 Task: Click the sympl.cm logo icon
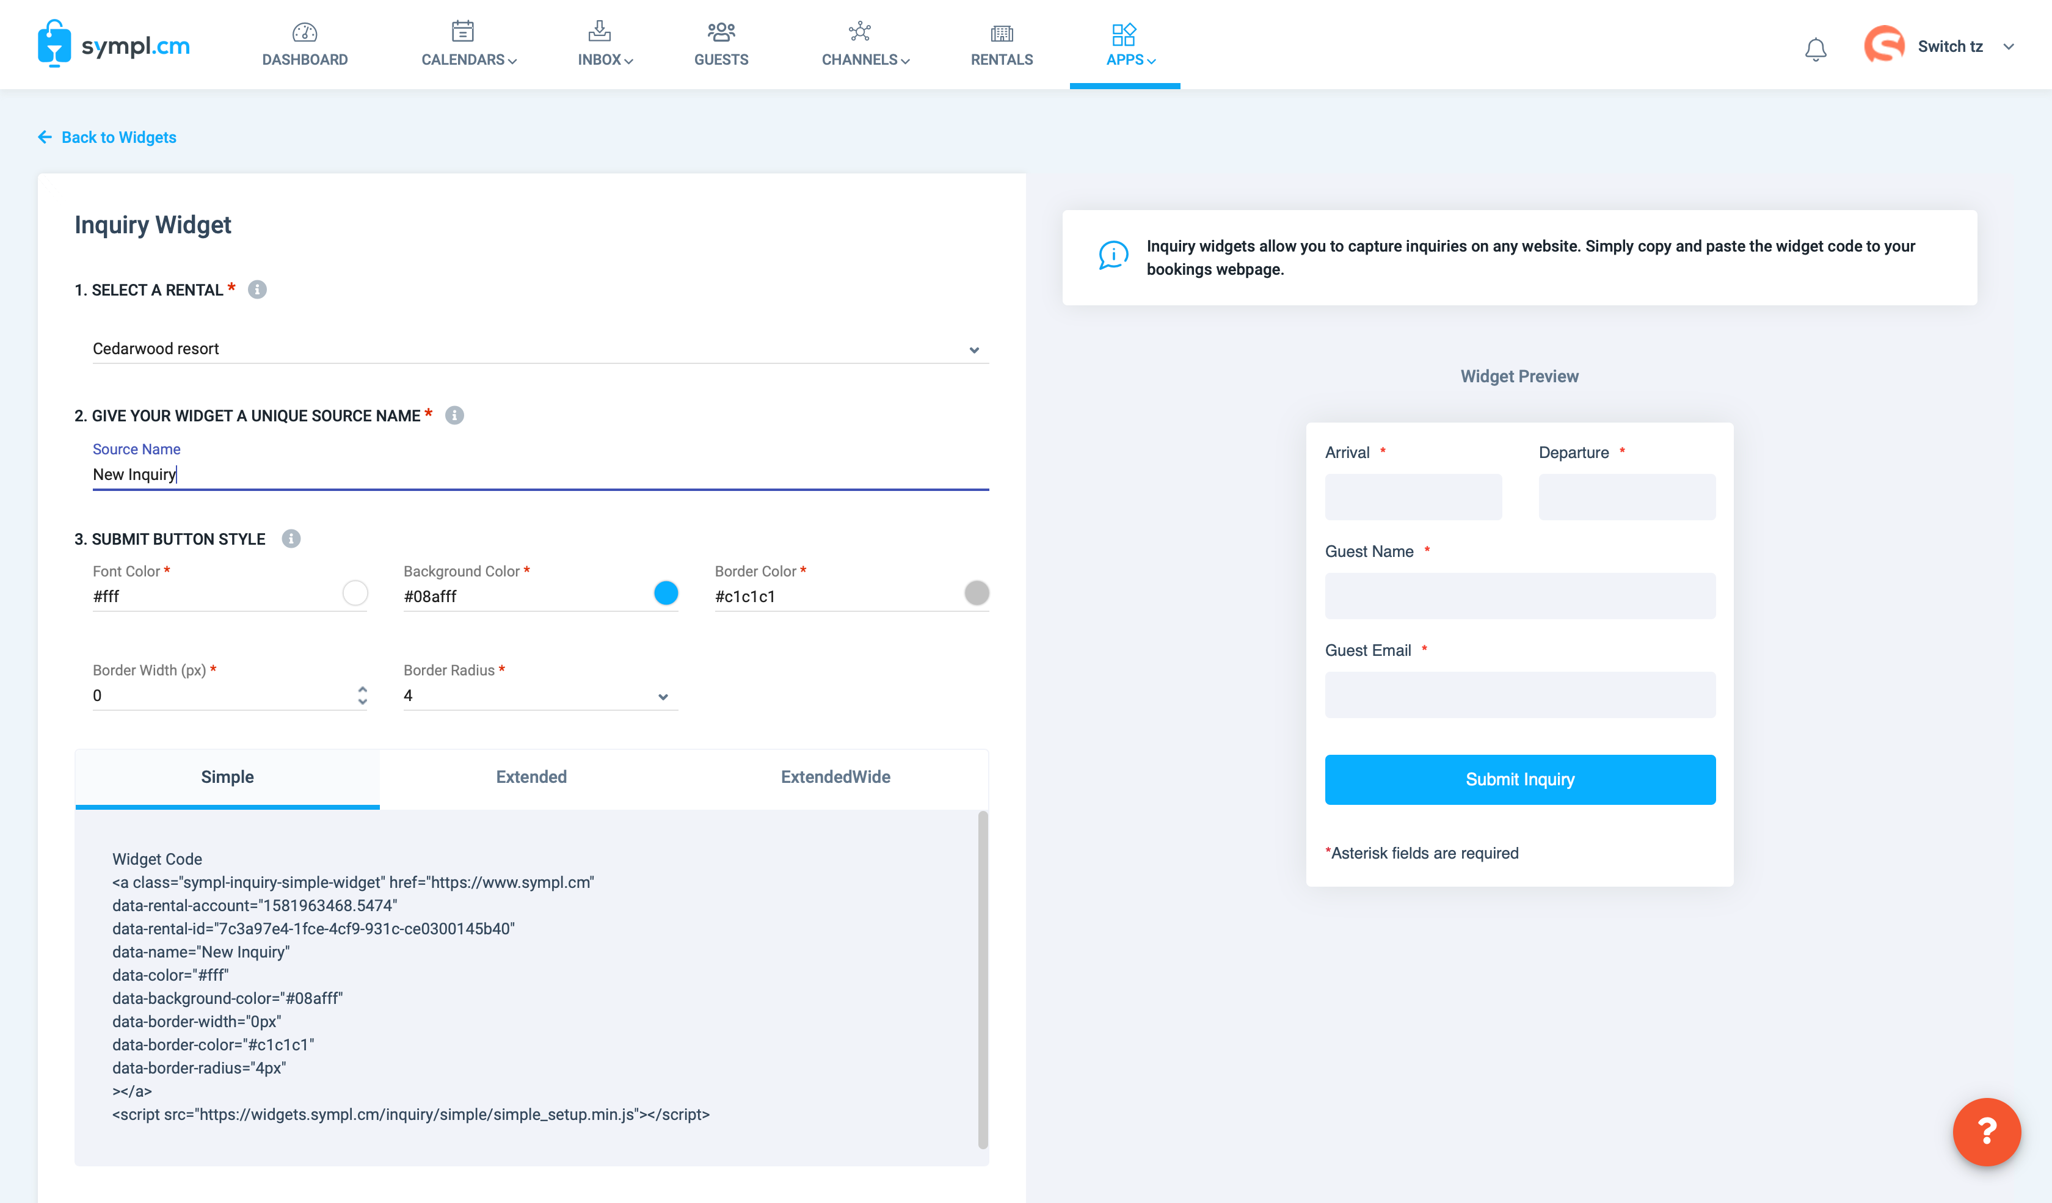click(x=54, y=43)
